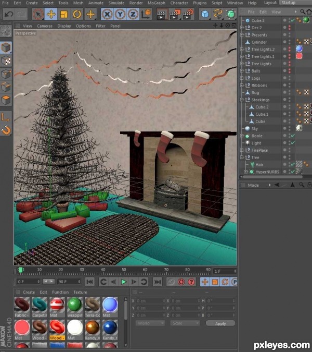312x352 pixels.
Task: Click the current frame field showing 1 F
Action: tap(225, 271)
